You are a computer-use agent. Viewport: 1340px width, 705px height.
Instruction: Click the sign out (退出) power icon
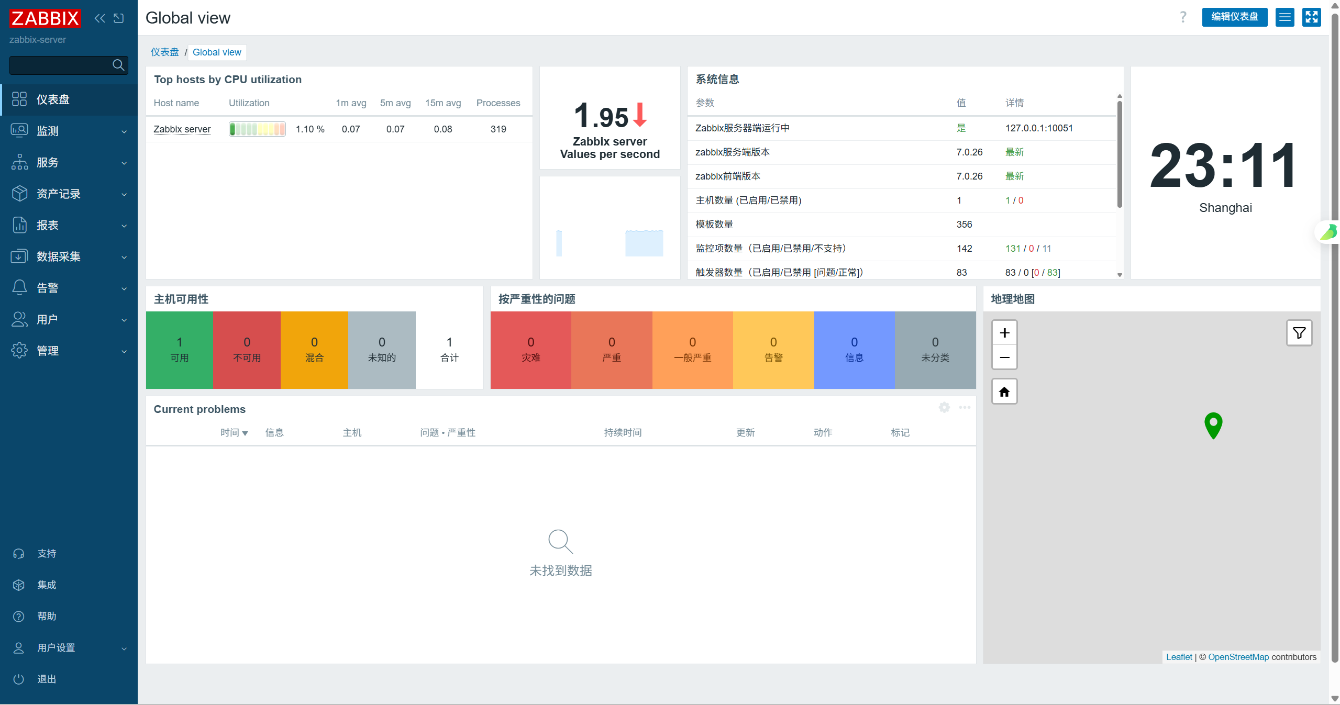(19, 679)
